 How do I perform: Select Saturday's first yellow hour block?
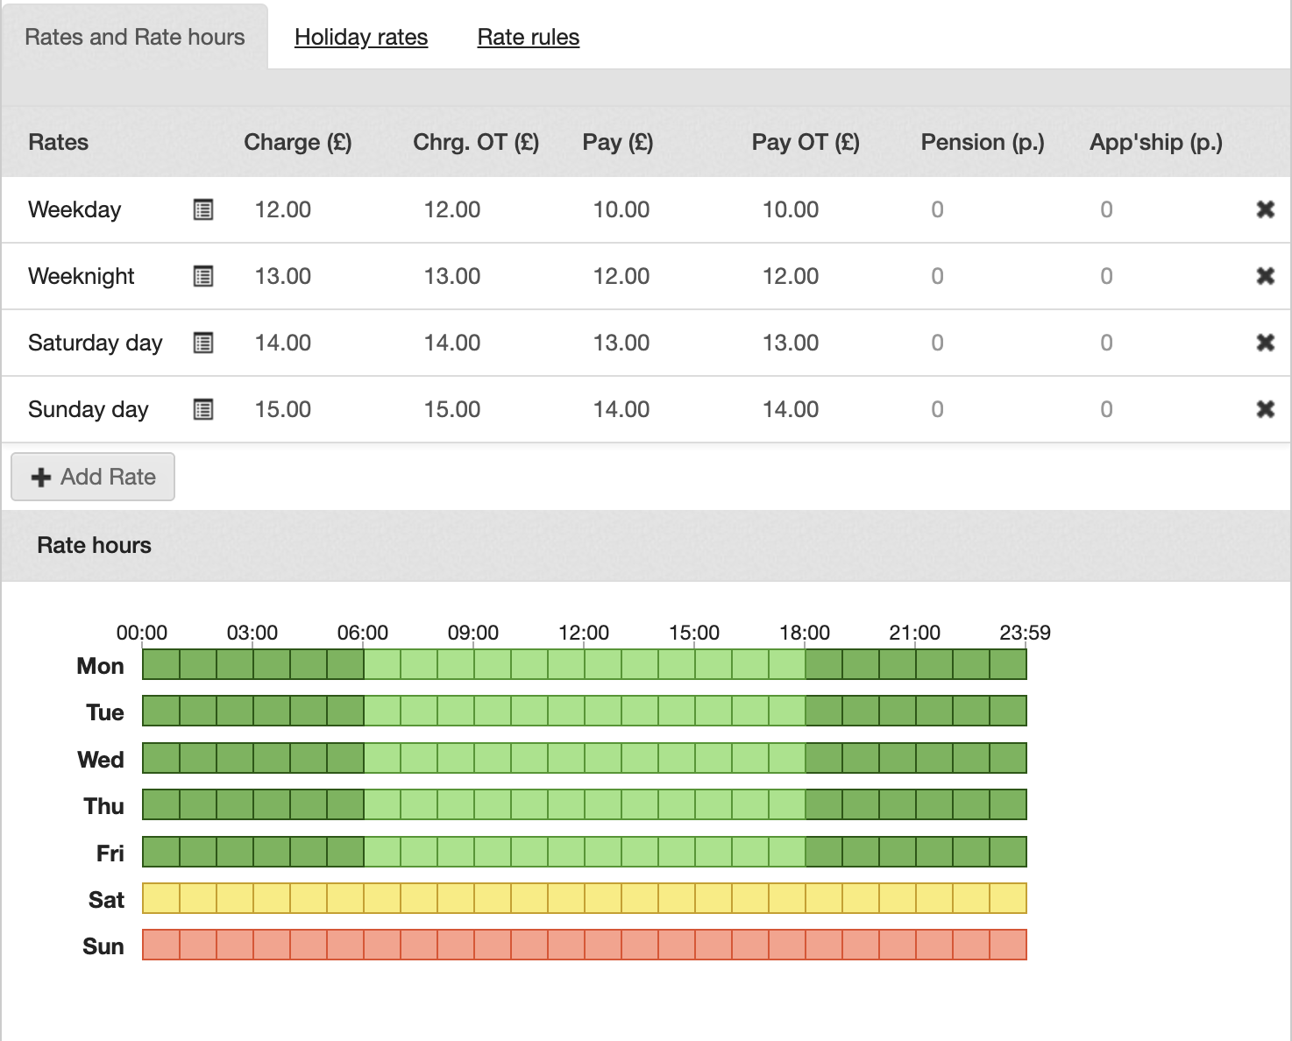(161, 898)
